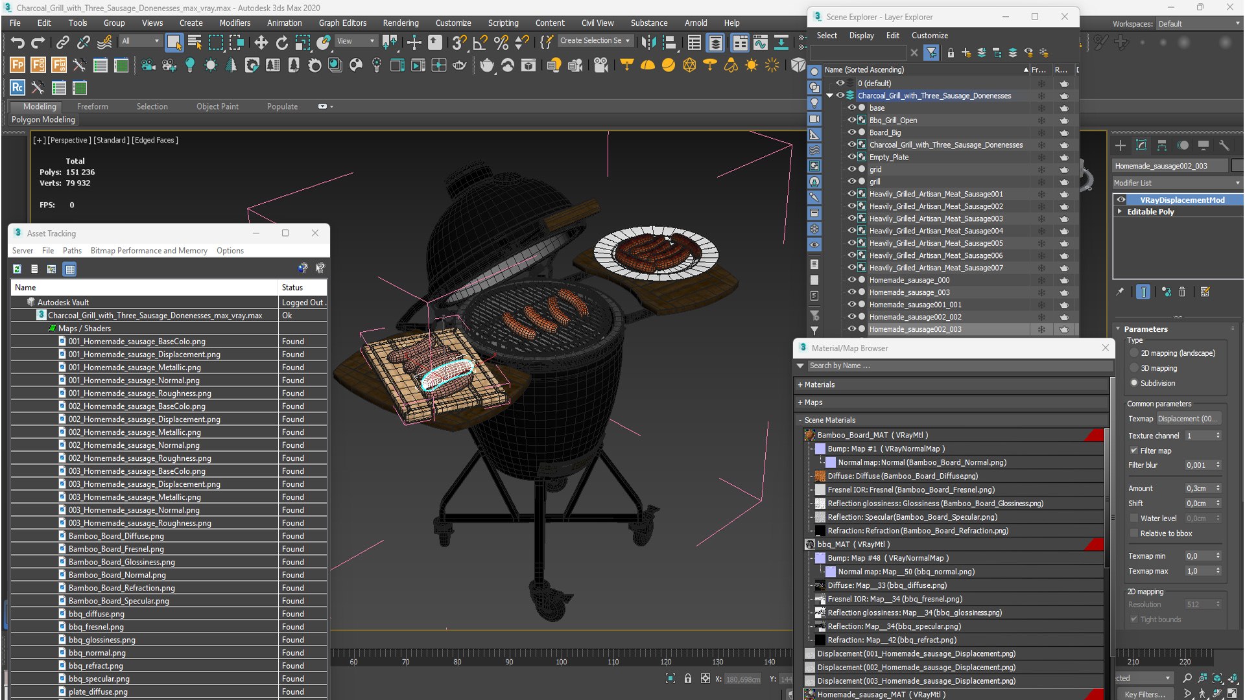Screen dimensions: 1245x700
Task: Click the table view icon in Asset Tracking
Action: 70,269
